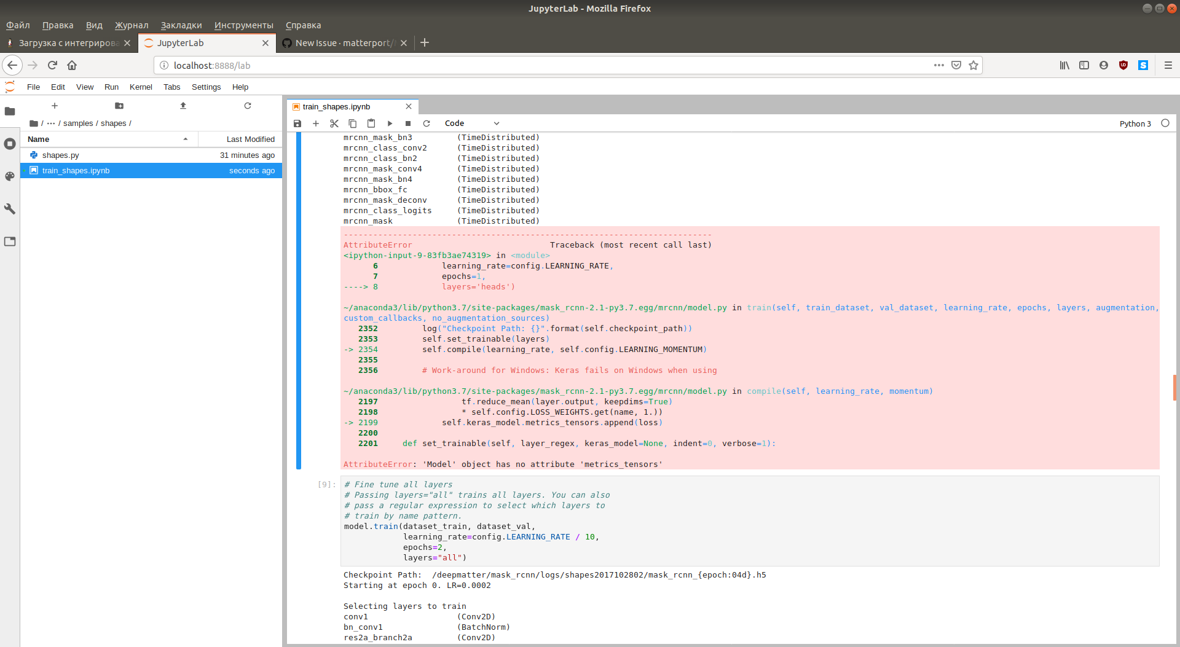Image resolution: width=1180 pixels, height=647 pixels.
Task: Select shapes.py in the file browser
Action: pos(151,155)
